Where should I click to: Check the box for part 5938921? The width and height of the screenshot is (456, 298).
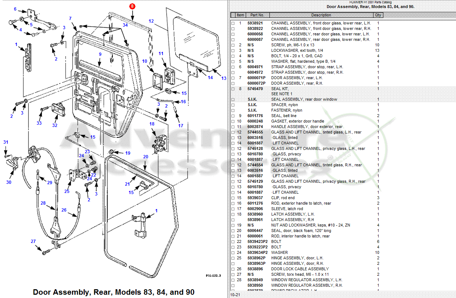pos(233,23)
